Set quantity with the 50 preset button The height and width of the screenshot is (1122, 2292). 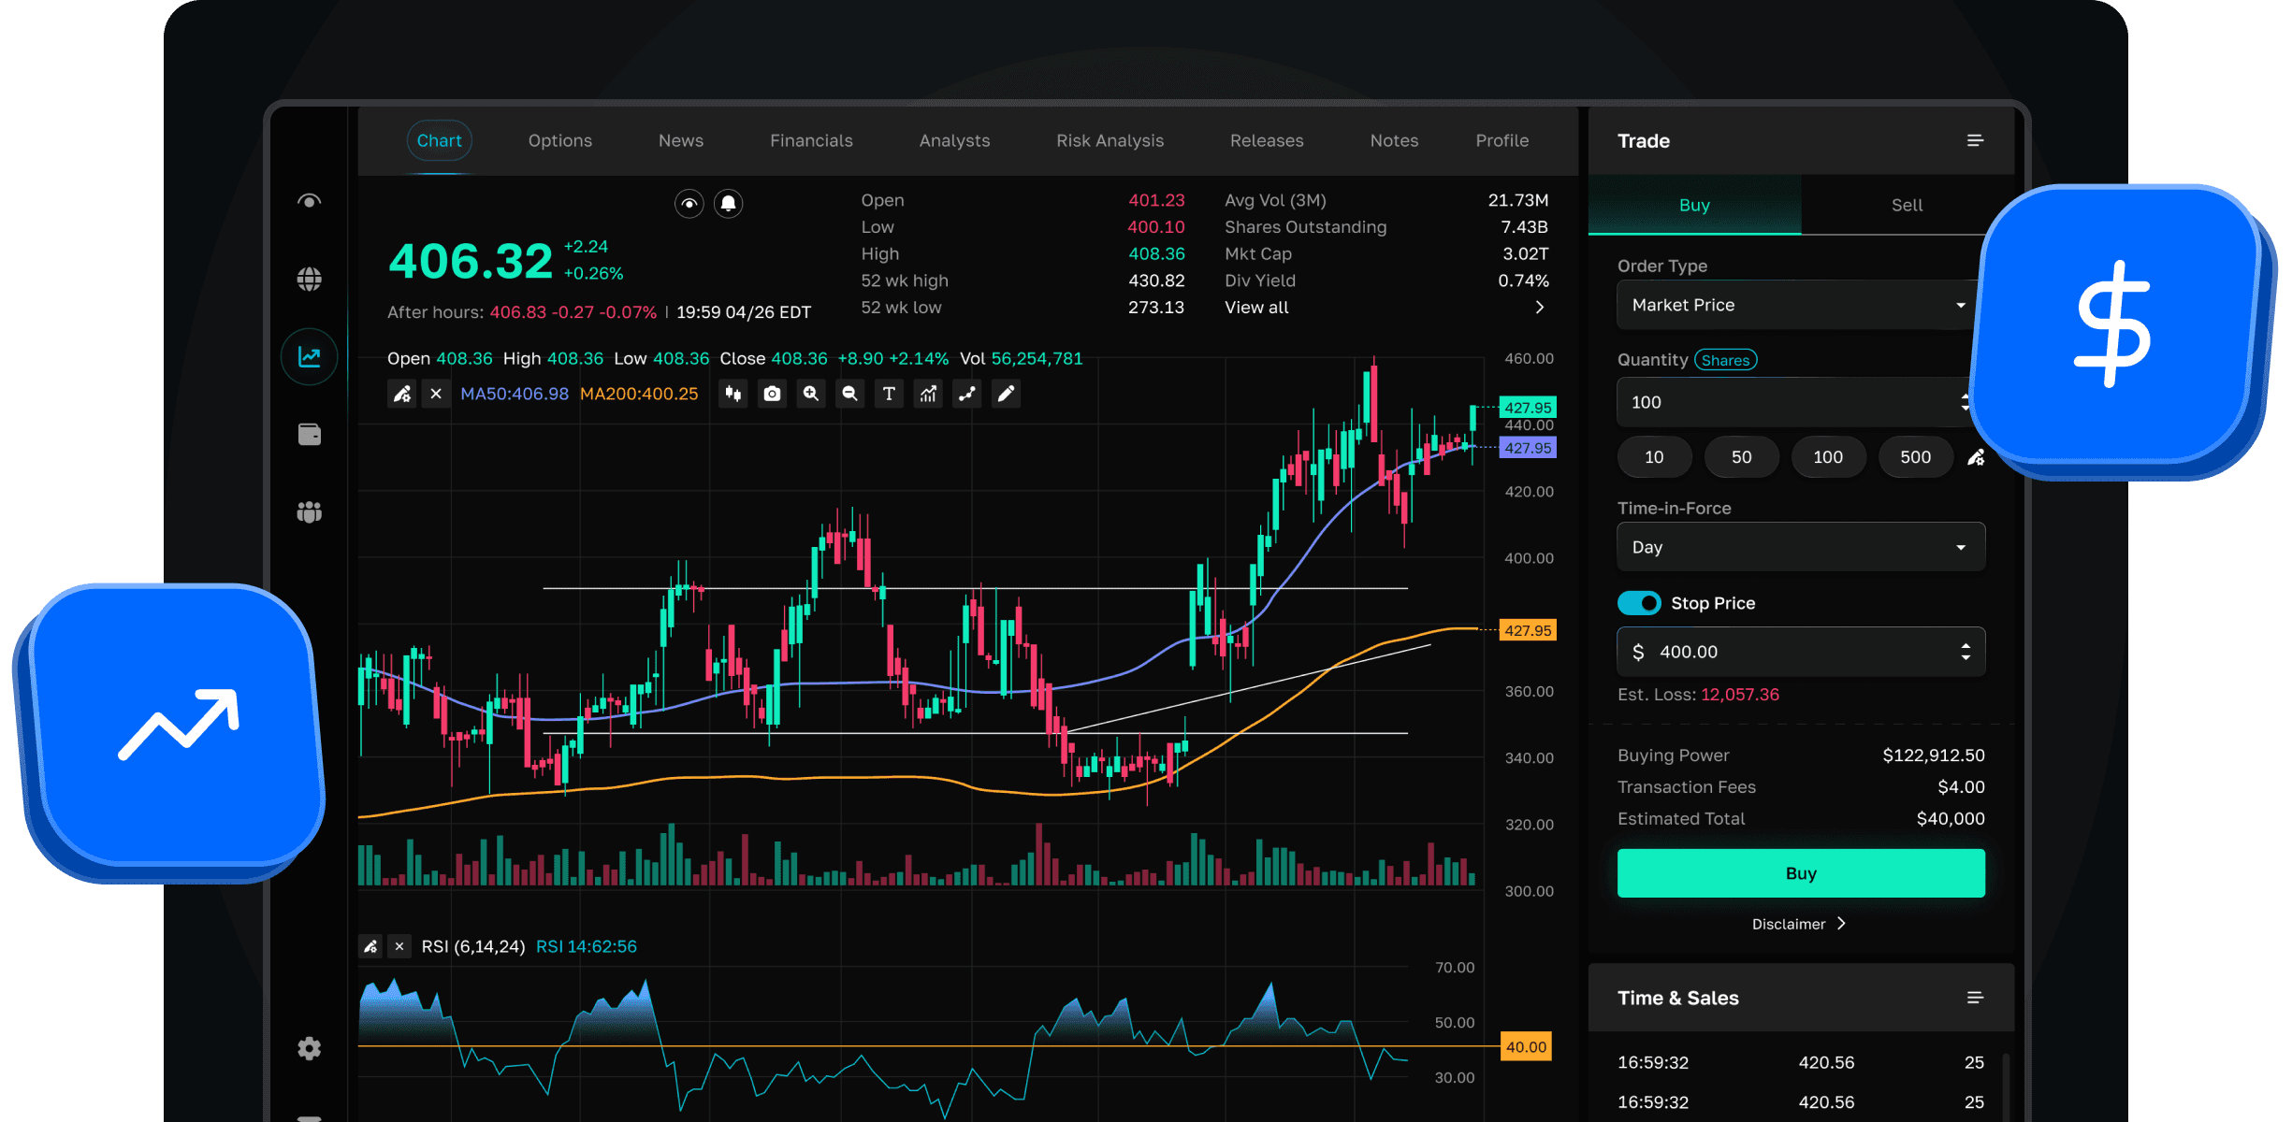point(1741,457)
